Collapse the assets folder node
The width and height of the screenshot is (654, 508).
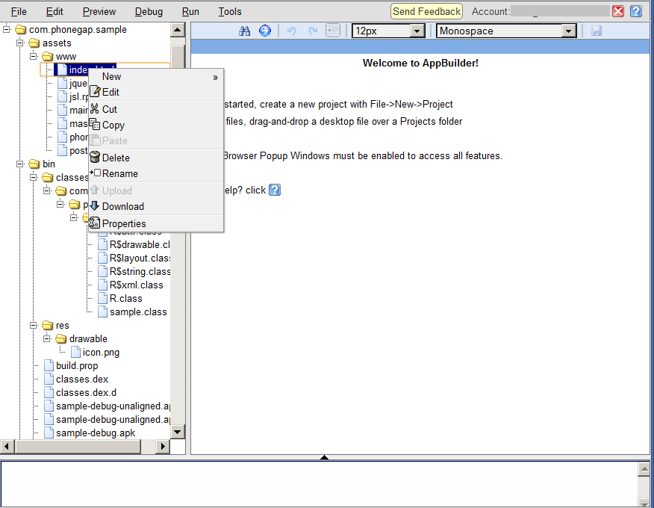(x=20, y=43)
